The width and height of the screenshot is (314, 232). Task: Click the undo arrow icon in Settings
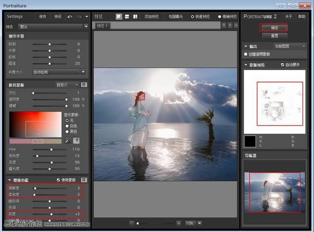[70, 17]
